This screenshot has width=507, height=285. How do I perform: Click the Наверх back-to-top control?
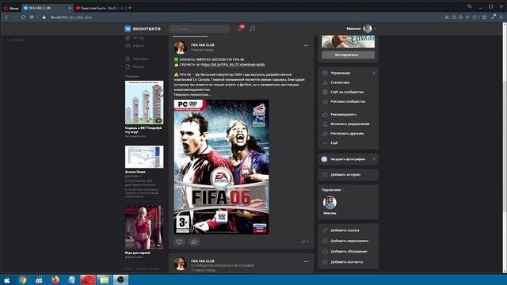[x=16, y=40]
